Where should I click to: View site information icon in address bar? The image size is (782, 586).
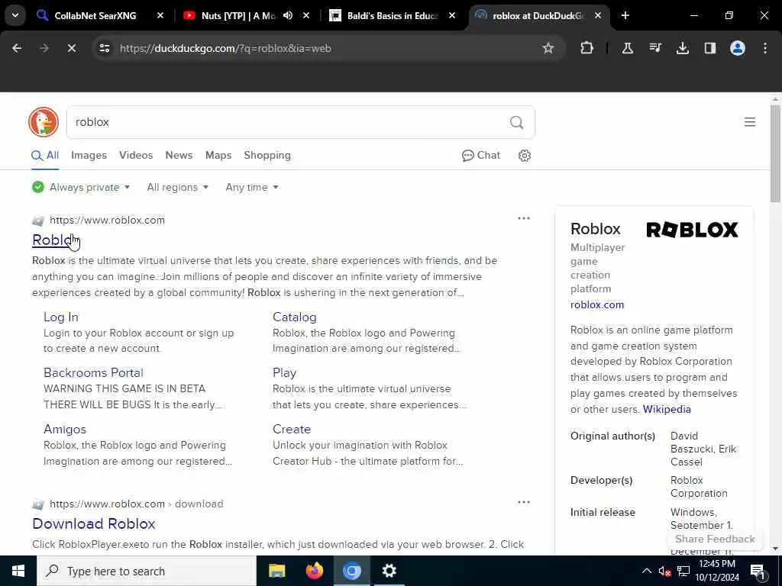click(104, 48)
